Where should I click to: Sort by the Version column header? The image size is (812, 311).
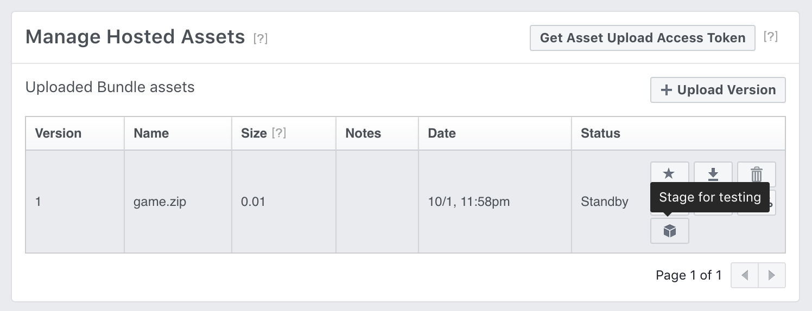(58, 133)
